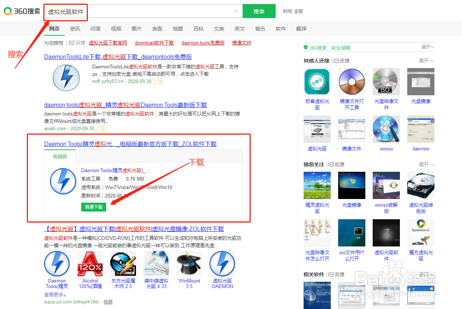Open the ZOL软件下载 Daemon Tools result title
This screenshot has height=309, width=462.
click(x=130, y=144)
